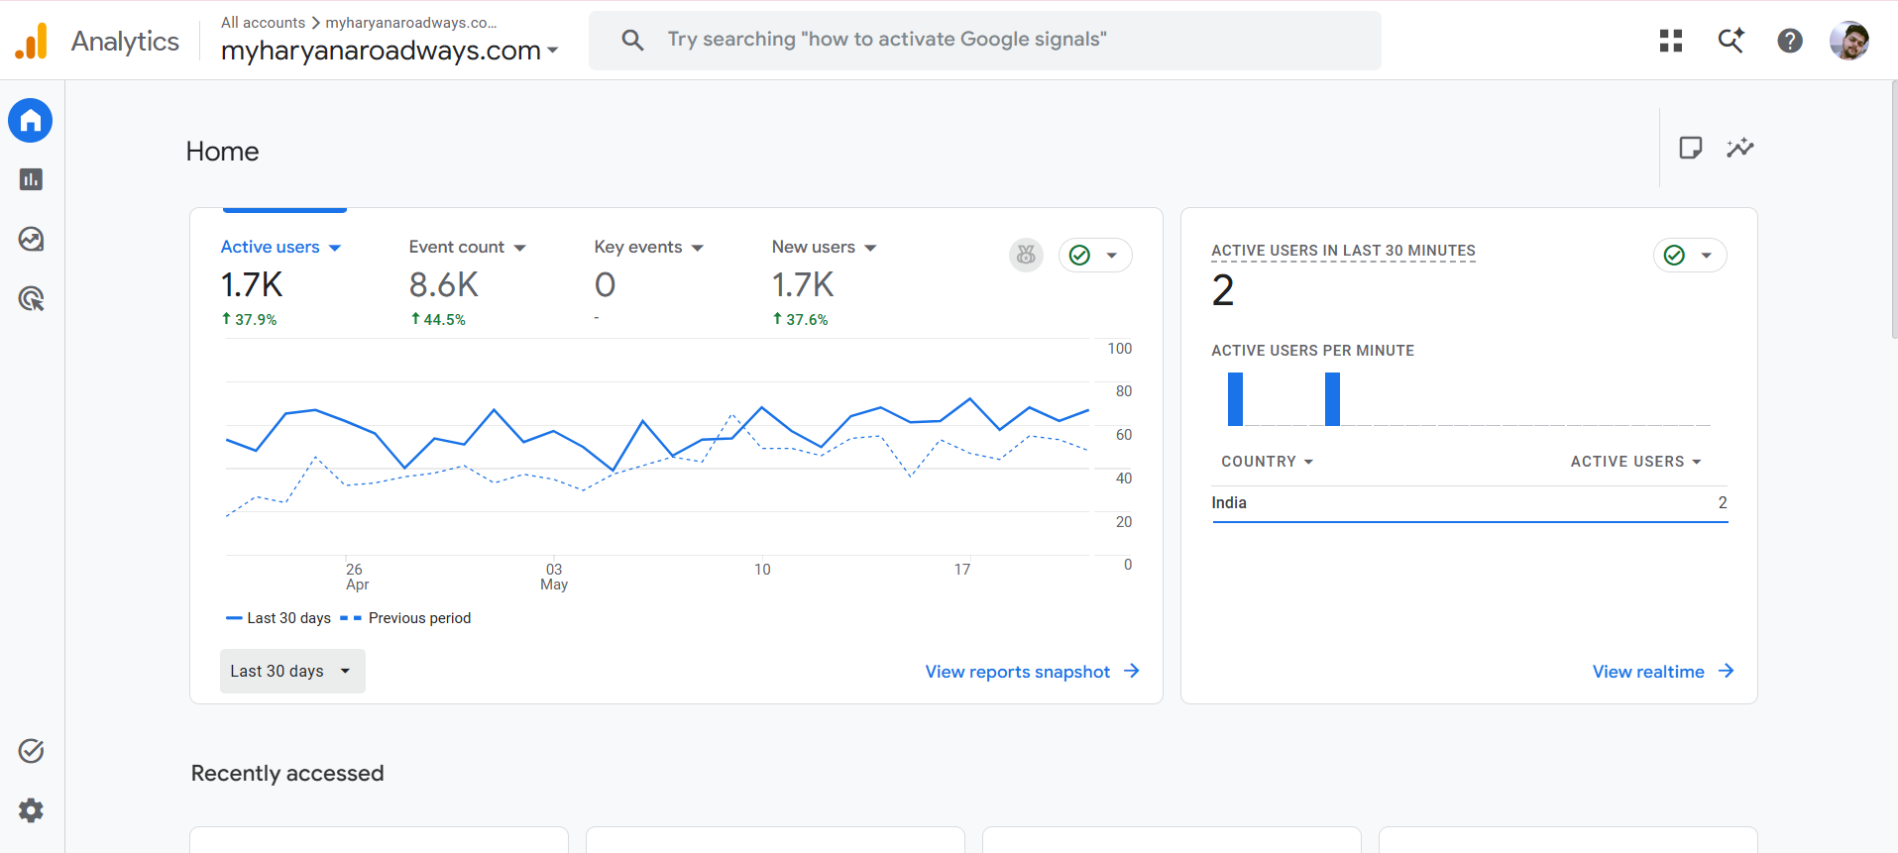Click the Active users value 1.7K
This screenshot has height=853, width=1898.
pos(252,285)
